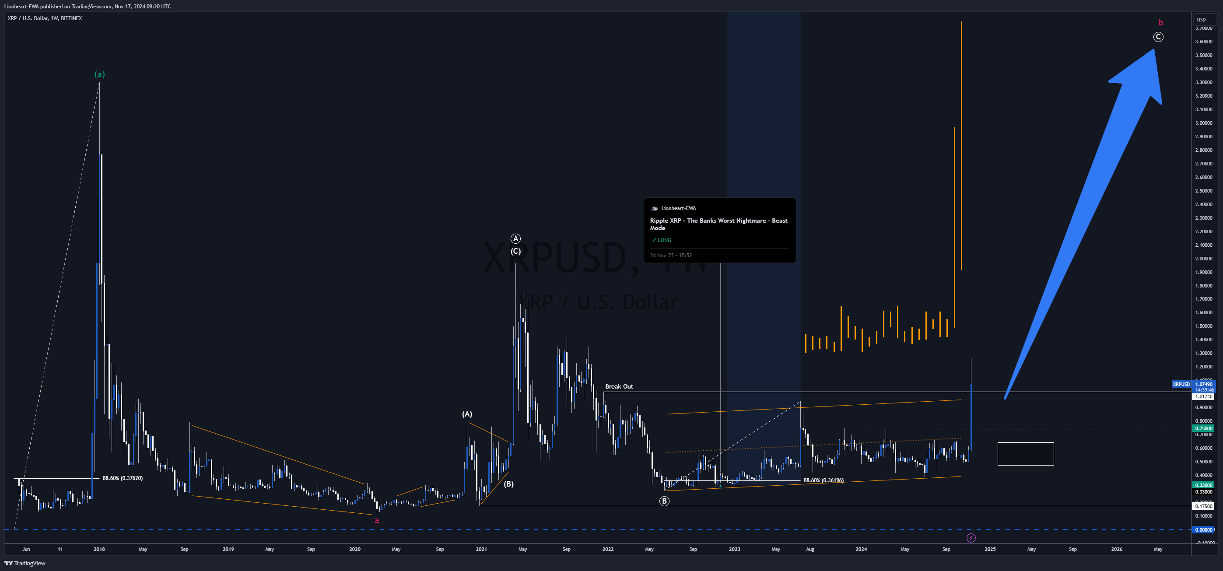The width and height of the screenshot is (1223, 571).
Task: Click the green 0.33000 price label
Action: (1204, 485)
